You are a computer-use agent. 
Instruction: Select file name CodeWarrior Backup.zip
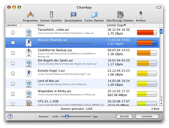point(55,50)
